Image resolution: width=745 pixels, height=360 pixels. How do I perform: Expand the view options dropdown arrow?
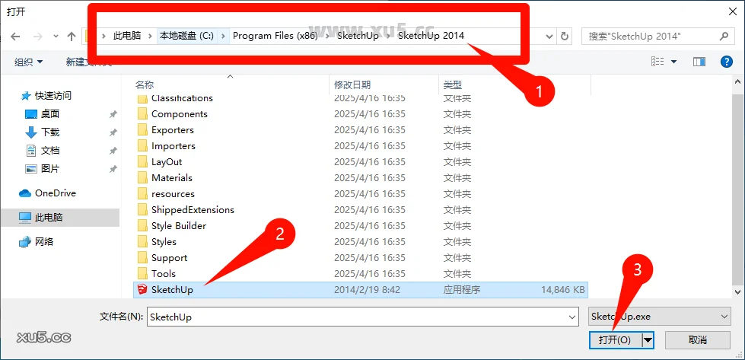tap(673, 62)
